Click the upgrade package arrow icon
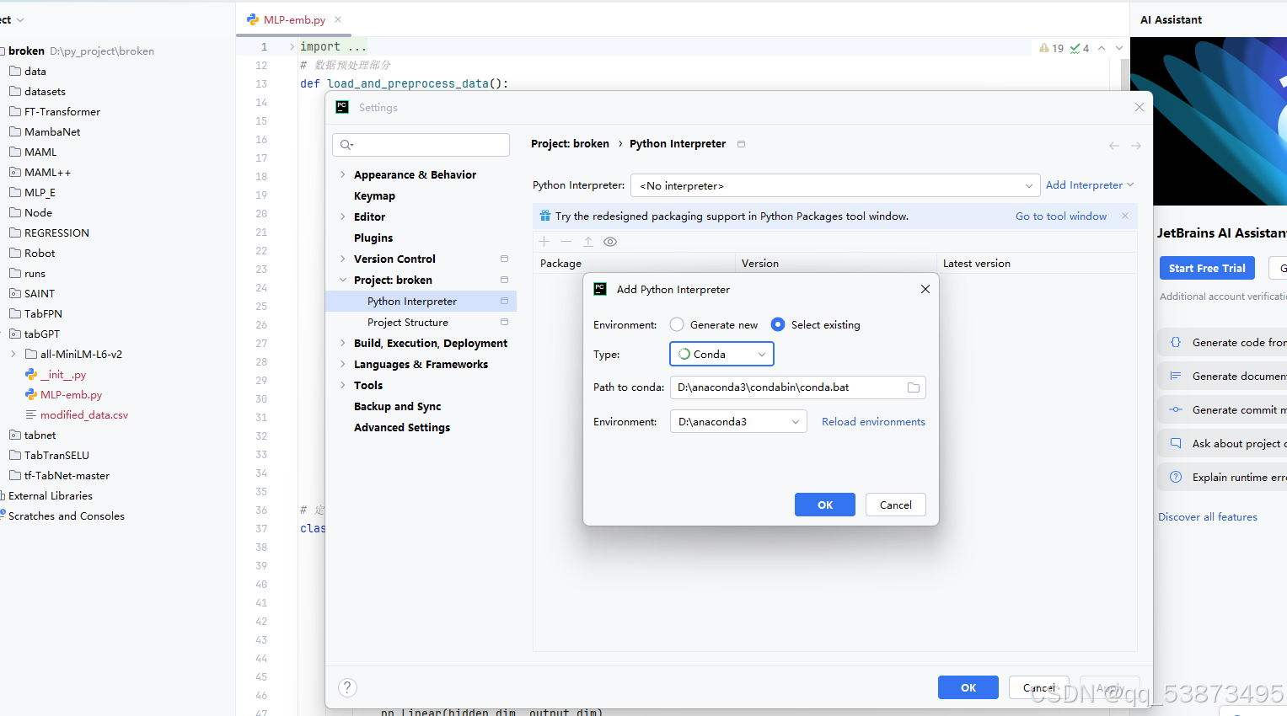The height and width of the screenshot is (716, 1287). click(588, 242)
